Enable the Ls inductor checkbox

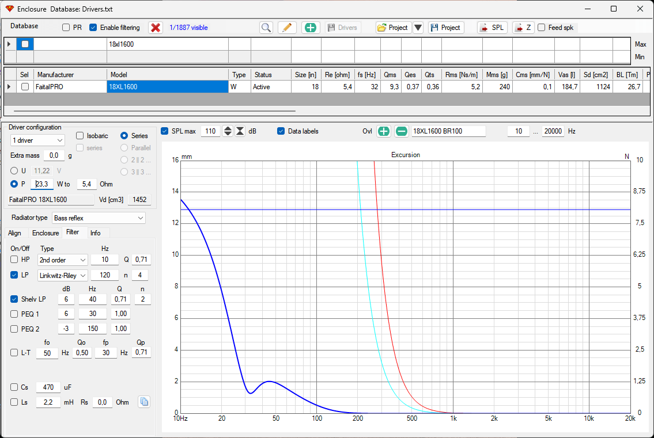pyautogui.click(x=14, y=402)
